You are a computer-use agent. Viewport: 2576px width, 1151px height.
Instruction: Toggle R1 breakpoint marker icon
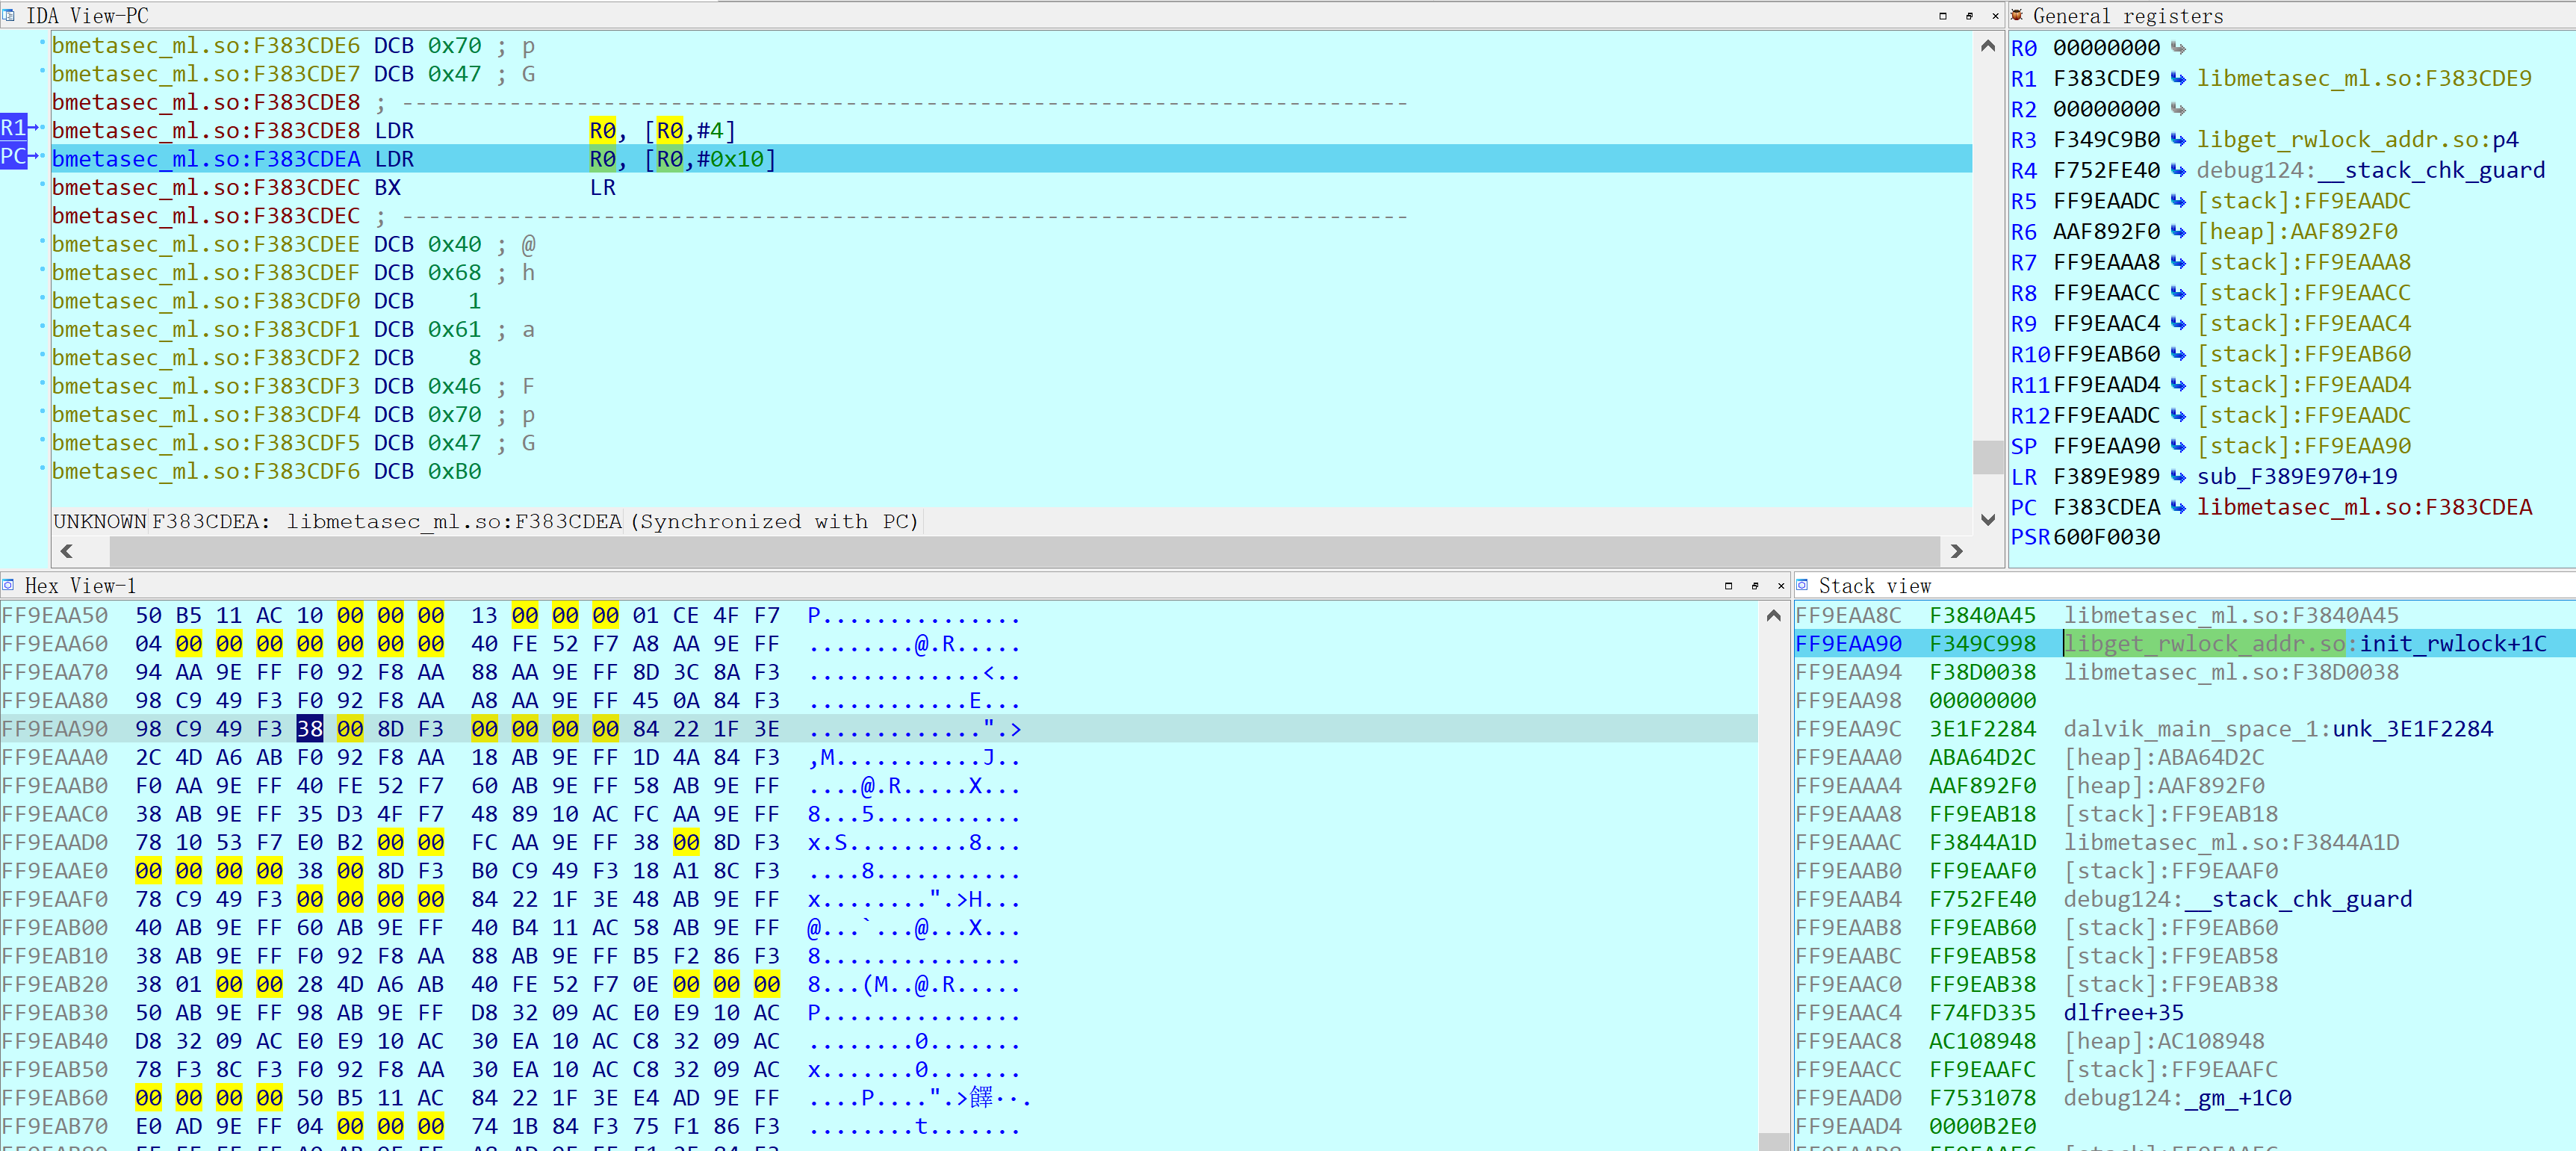pyautogui.click(x=13, y=131)
